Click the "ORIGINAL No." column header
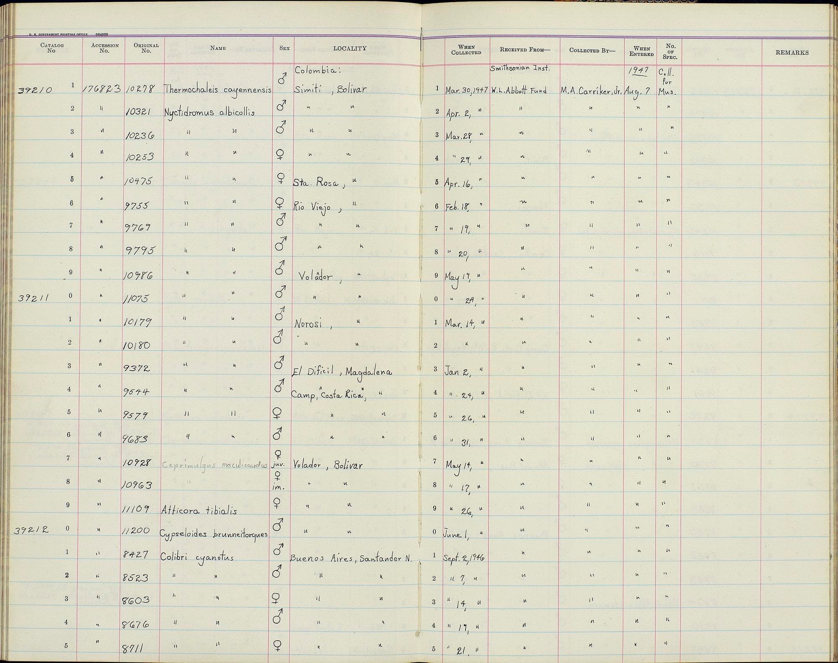Image resolution: width=838 pixels, height=663 pixels. (146, 48)
